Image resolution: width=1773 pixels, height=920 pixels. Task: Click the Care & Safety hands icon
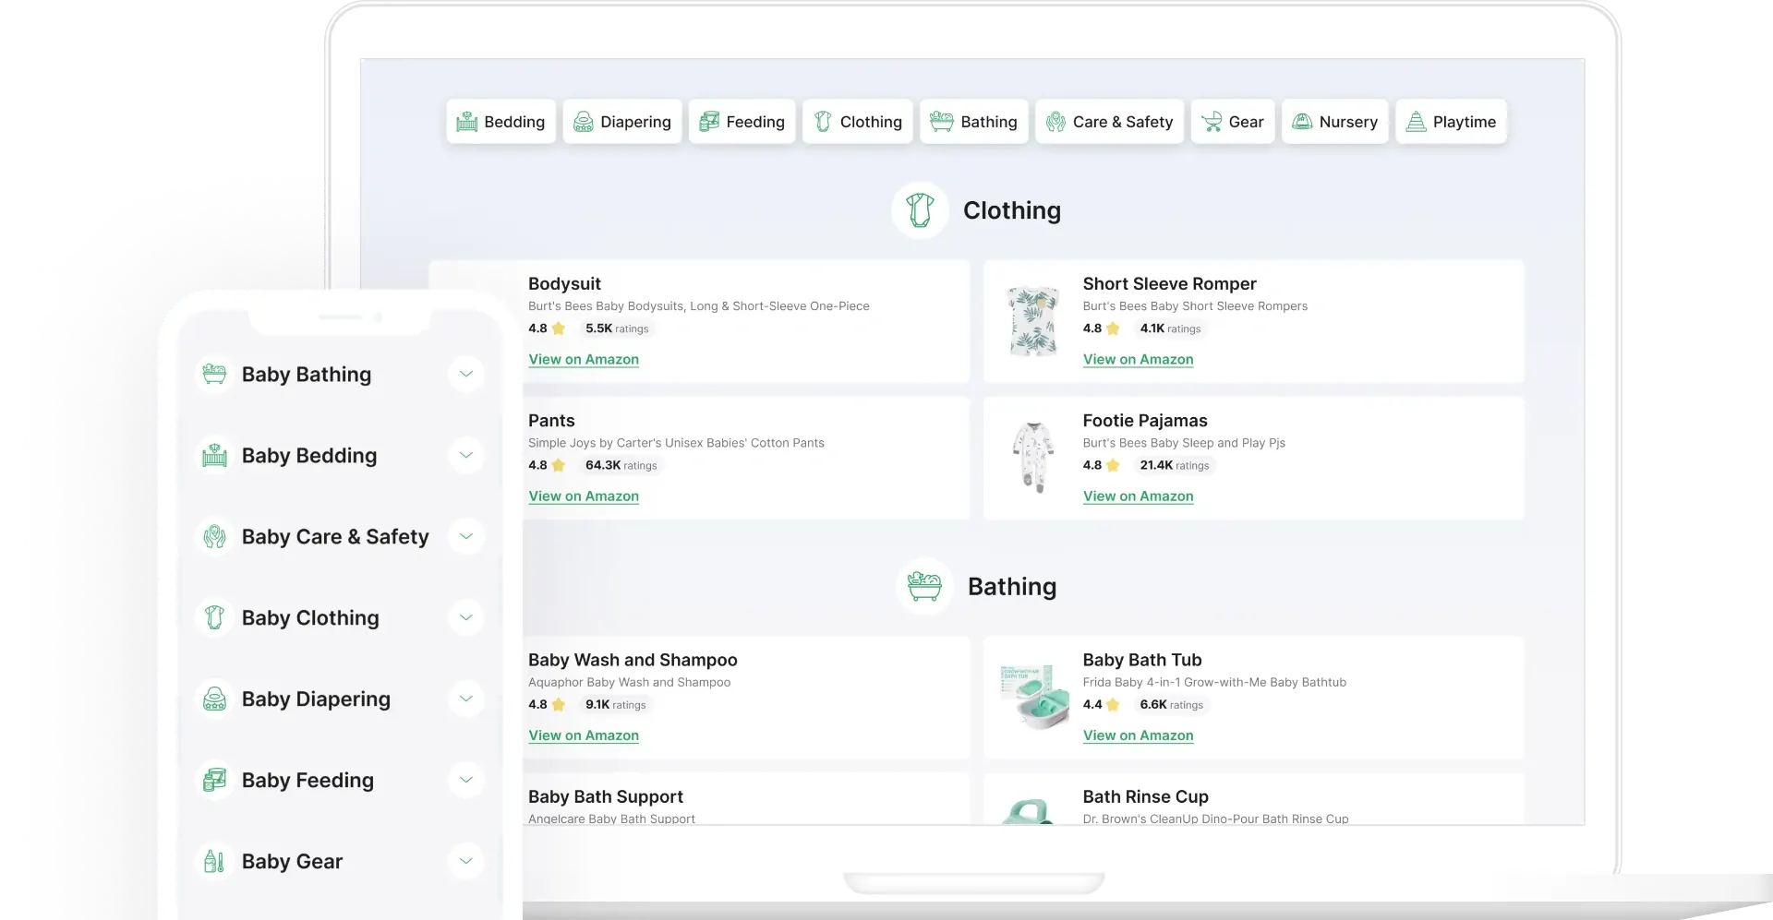tap(1055, 122)
